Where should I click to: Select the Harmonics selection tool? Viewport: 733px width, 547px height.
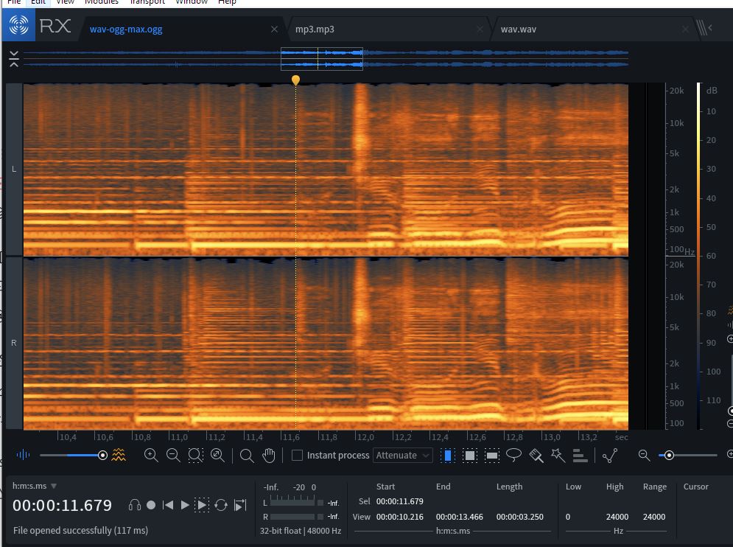click(x=581, y=456)
